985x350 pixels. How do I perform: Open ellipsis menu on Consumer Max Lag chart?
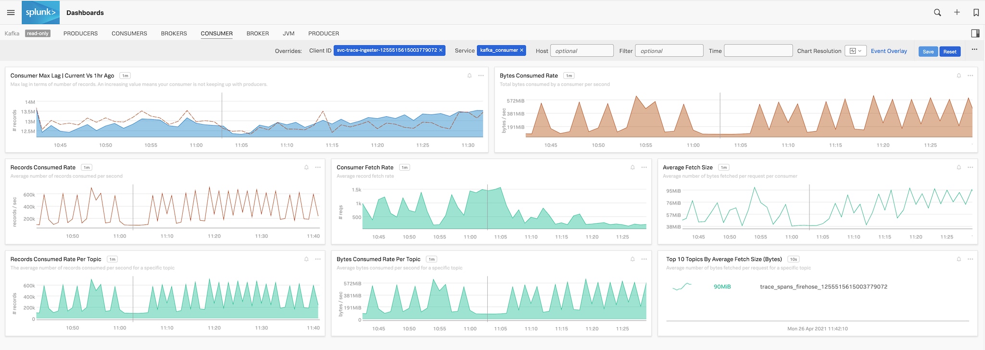481,75
